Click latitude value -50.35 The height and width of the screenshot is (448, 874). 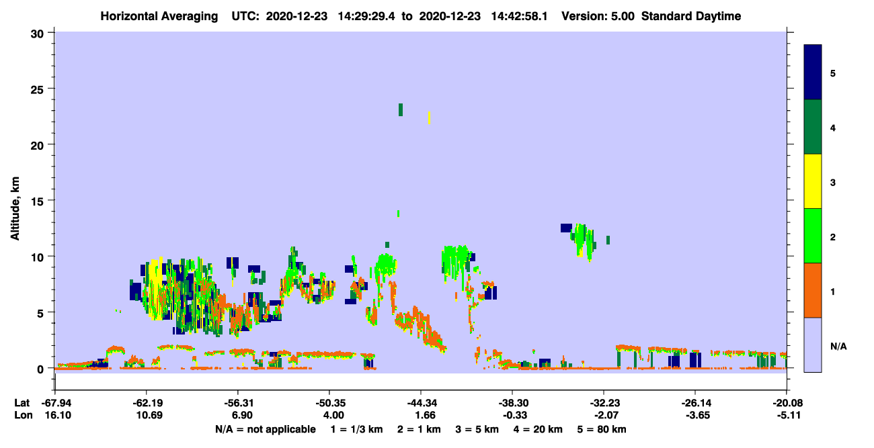point(329,403)
